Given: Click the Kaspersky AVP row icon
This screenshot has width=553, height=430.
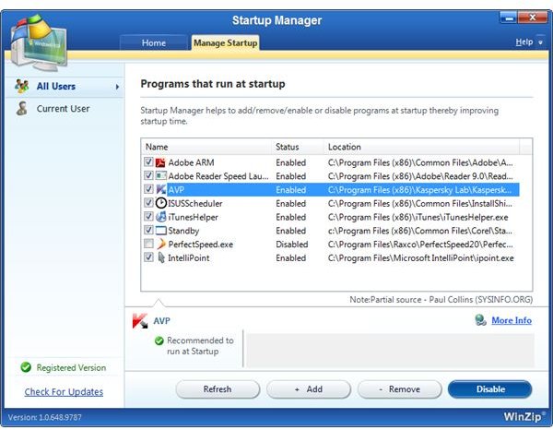Looking at the screenshot, I should pyautogui.click(x=160, y=189).
